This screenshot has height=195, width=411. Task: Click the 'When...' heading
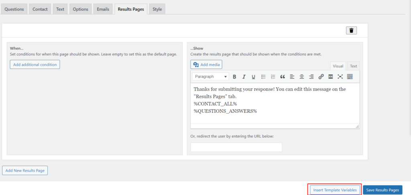point(16,49)
